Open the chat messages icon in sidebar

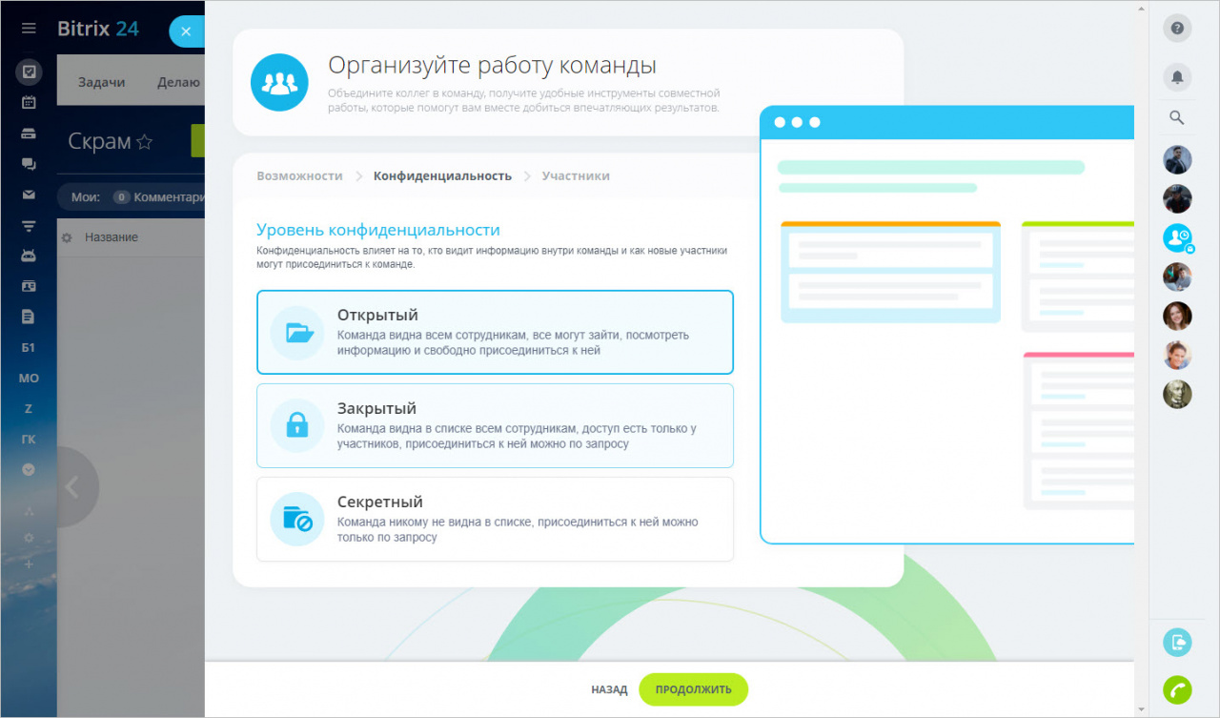click(x=29, y=164)
